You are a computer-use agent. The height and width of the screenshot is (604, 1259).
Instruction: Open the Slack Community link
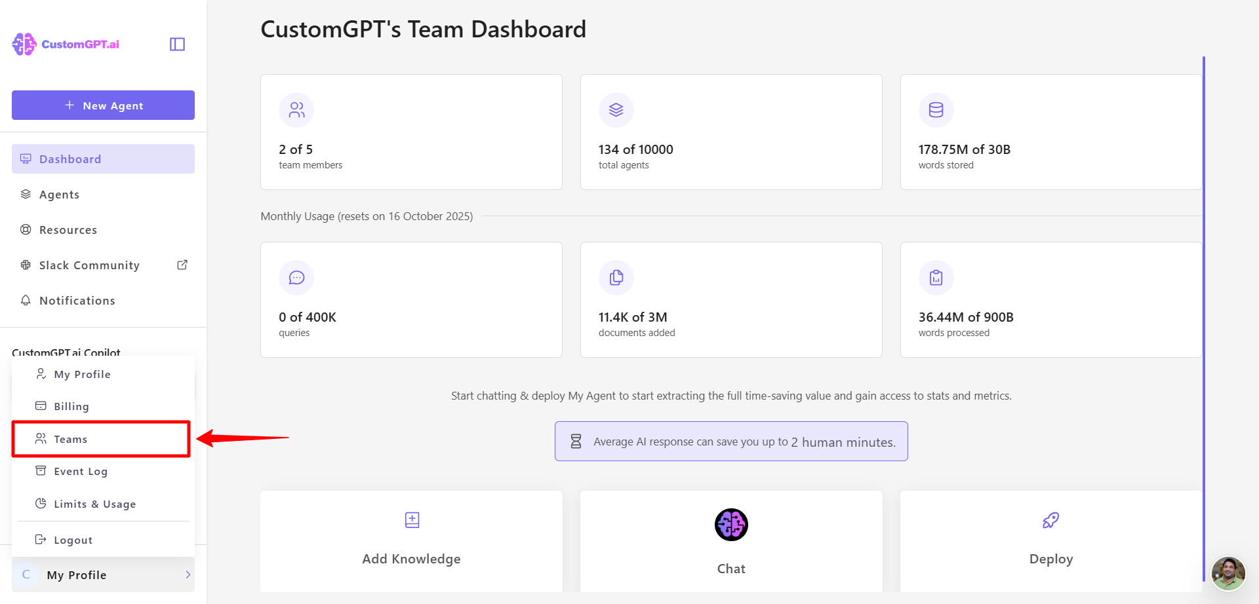(103, 265)
